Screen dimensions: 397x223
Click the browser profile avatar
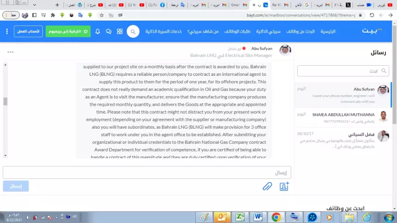tap(25, 15)
